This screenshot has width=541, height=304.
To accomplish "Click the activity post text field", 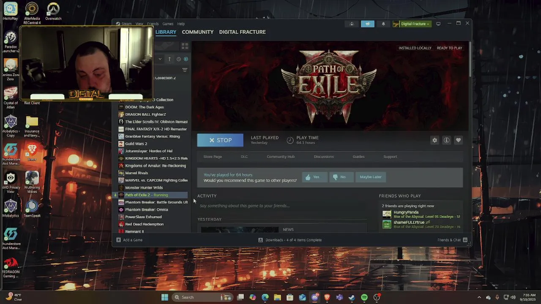I will coord(282,206).
